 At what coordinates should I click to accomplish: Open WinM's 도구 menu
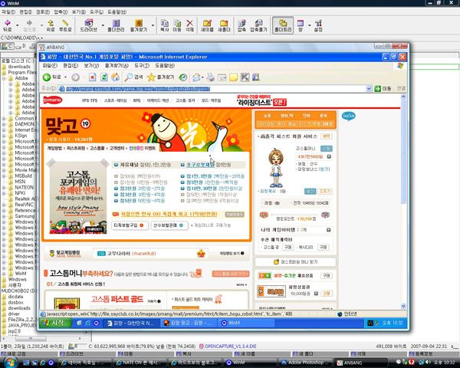click(97, 12)
